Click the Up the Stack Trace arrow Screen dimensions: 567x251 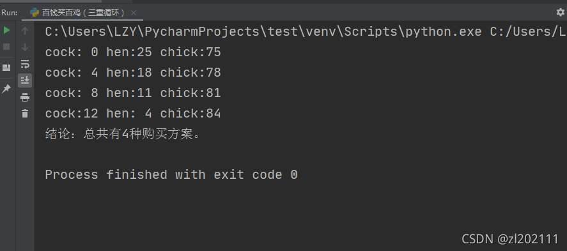(x=24, y=31)
